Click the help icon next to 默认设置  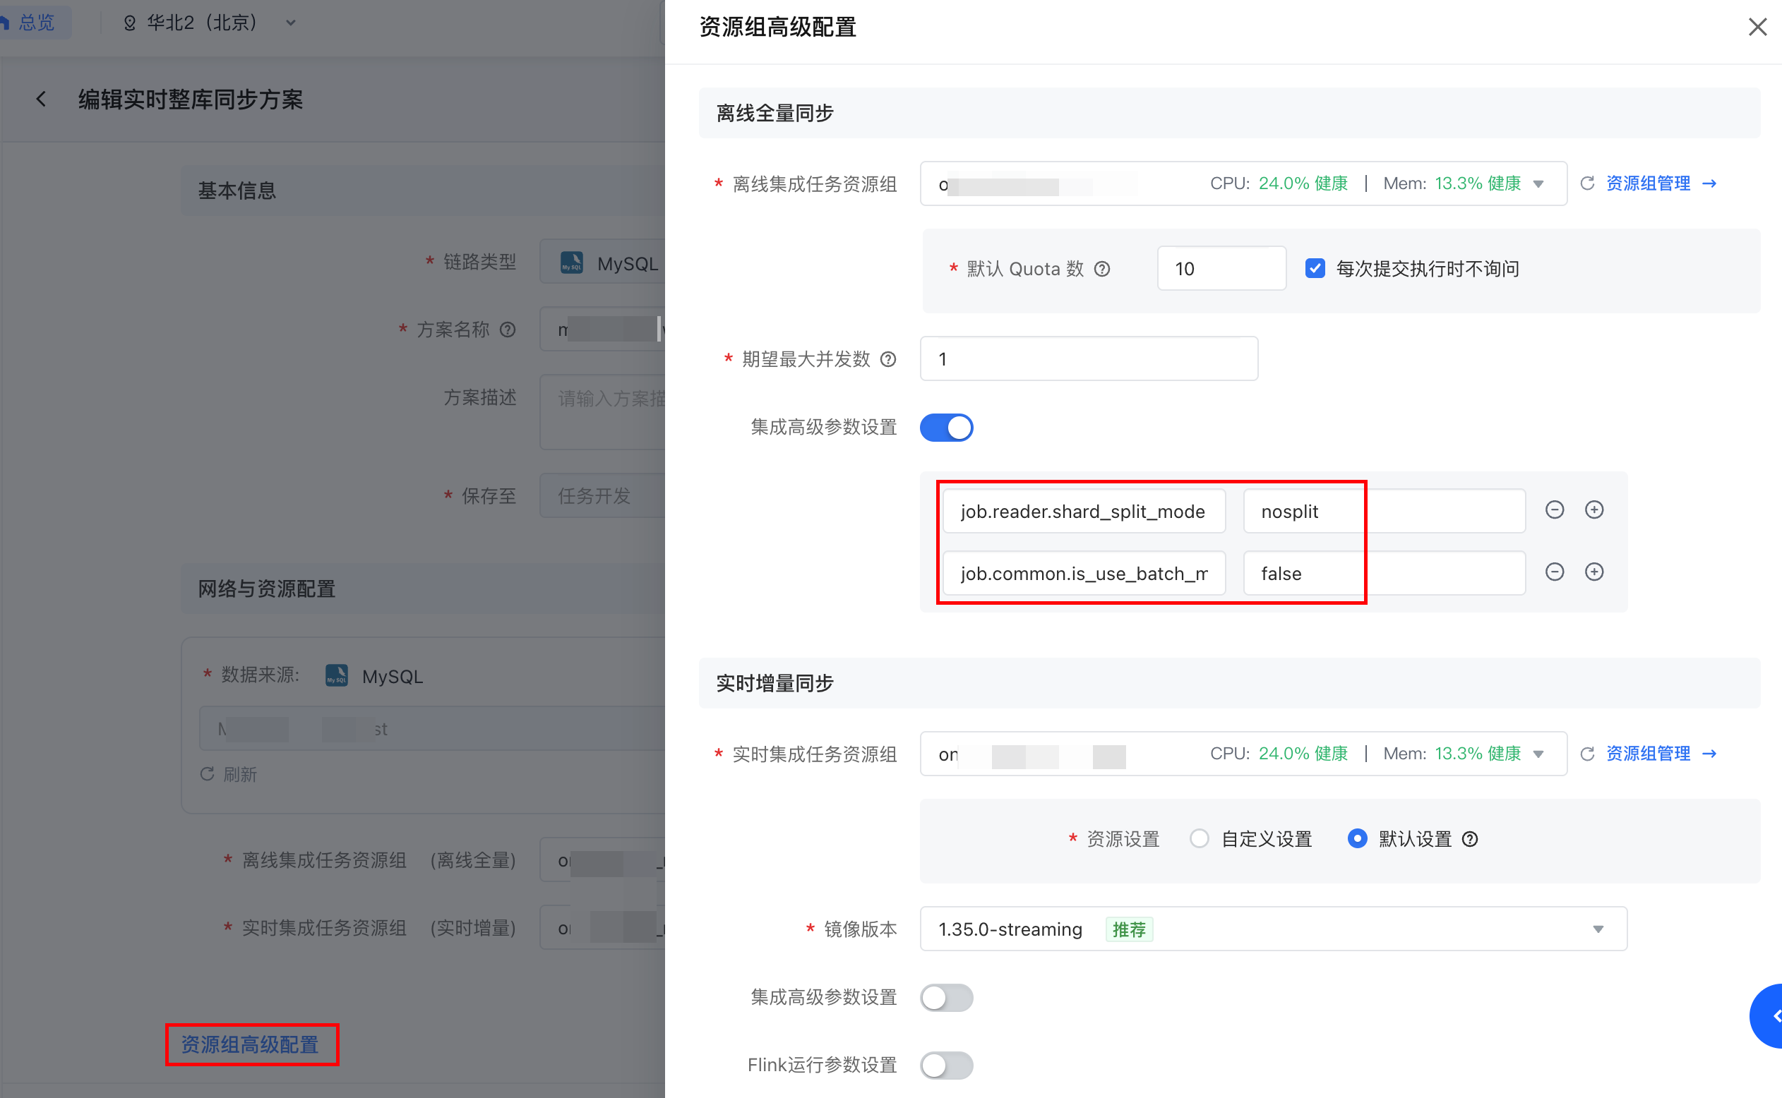[x=1470, y=840]
